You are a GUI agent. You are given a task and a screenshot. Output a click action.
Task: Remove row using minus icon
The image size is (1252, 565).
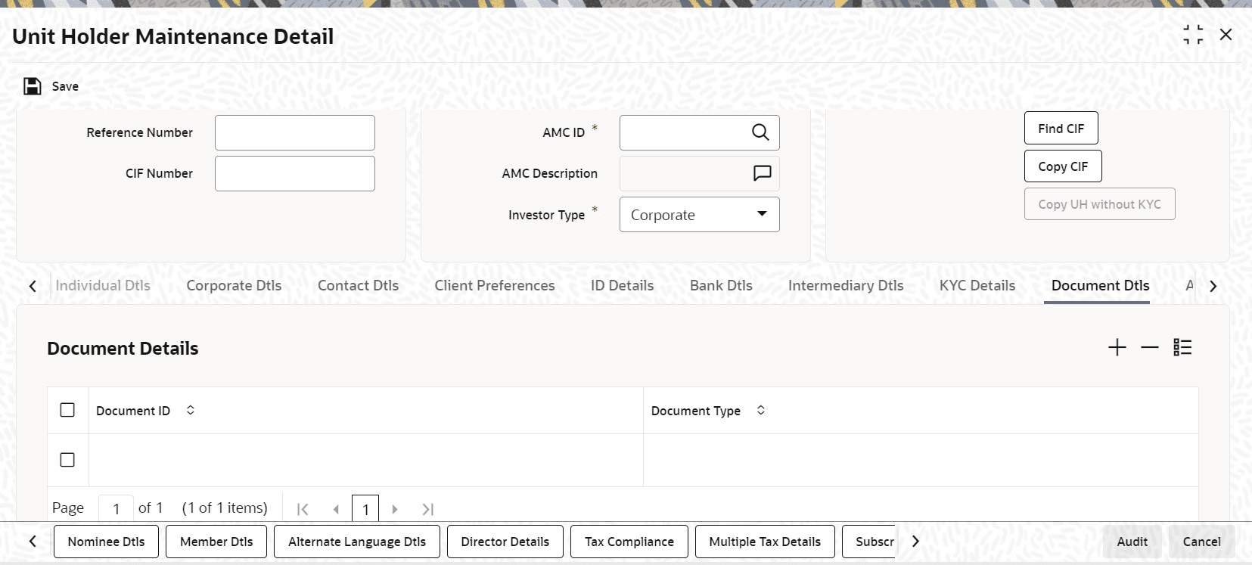click(x=1150, y=347)
